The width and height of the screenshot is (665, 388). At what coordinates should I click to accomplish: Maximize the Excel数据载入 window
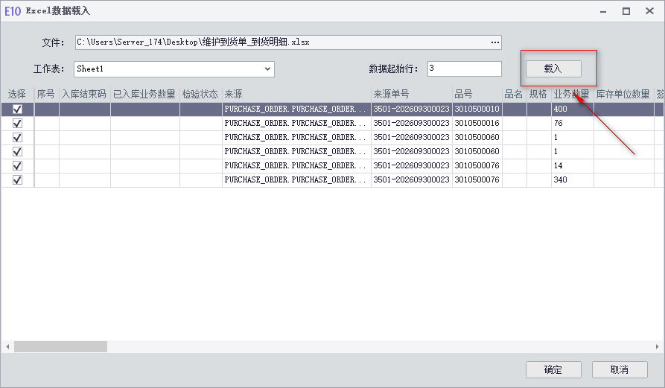pos(626,11)
